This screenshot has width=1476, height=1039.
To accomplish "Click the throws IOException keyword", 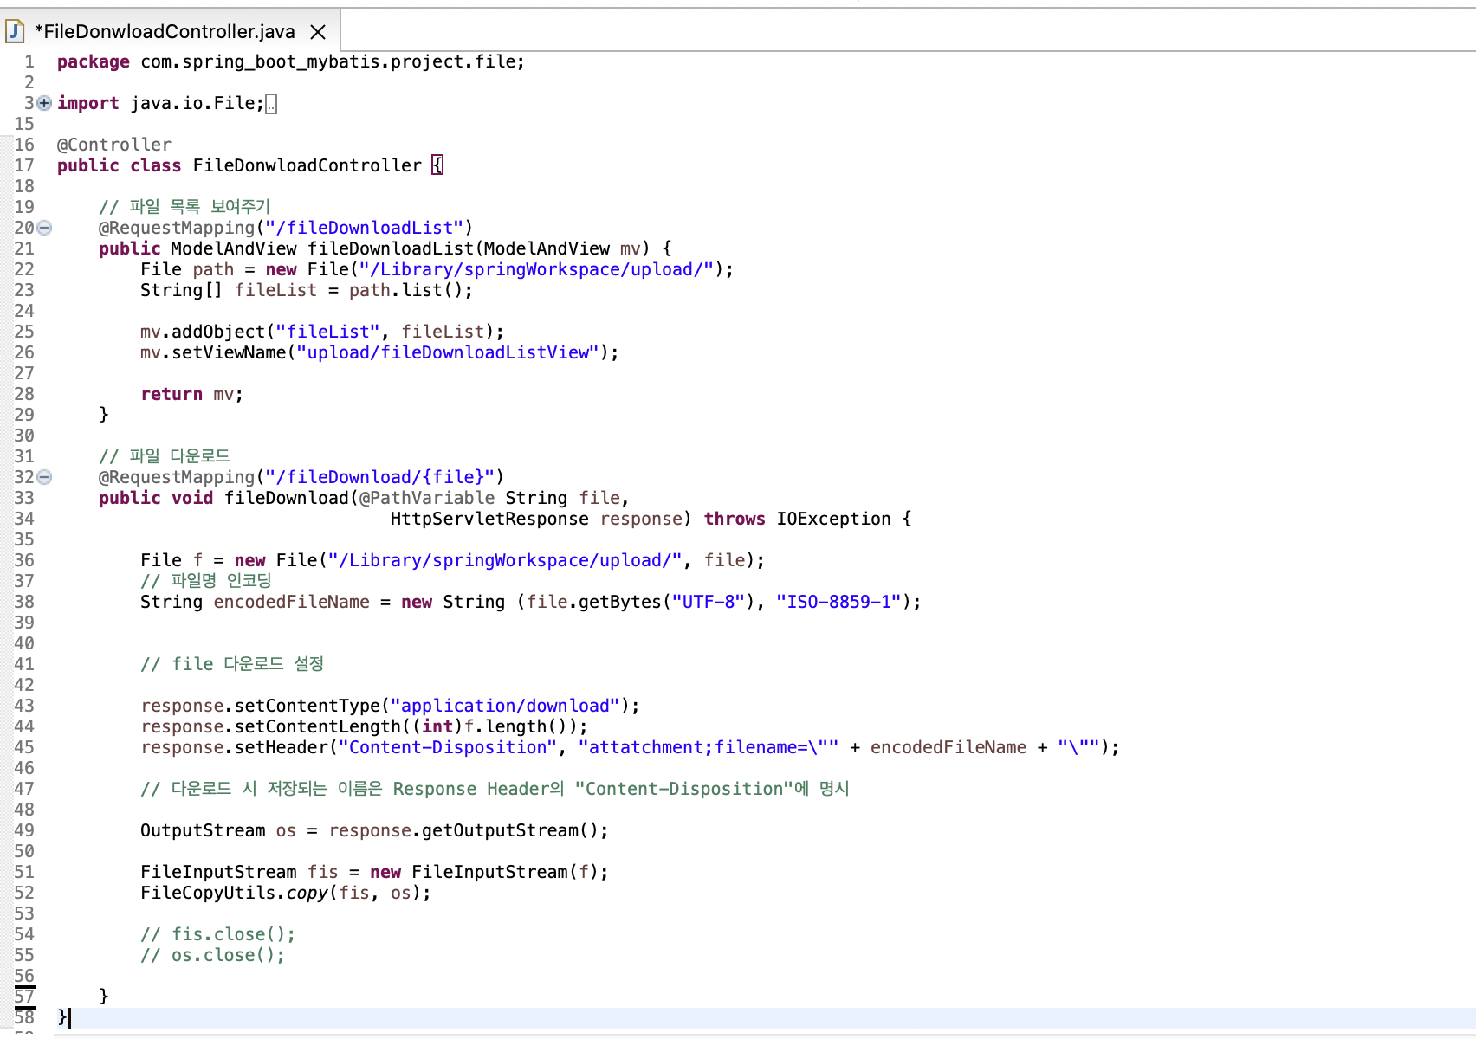I will point(735,519).
